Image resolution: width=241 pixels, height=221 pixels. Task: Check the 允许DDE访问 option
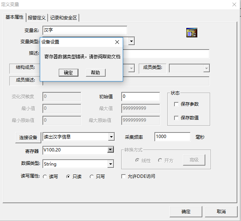pyautogui.click(x=124, y=176)
